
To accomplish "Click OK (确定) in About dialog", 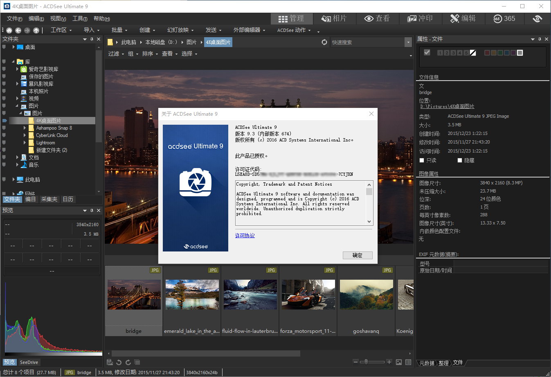I will [x=358, y=255].
